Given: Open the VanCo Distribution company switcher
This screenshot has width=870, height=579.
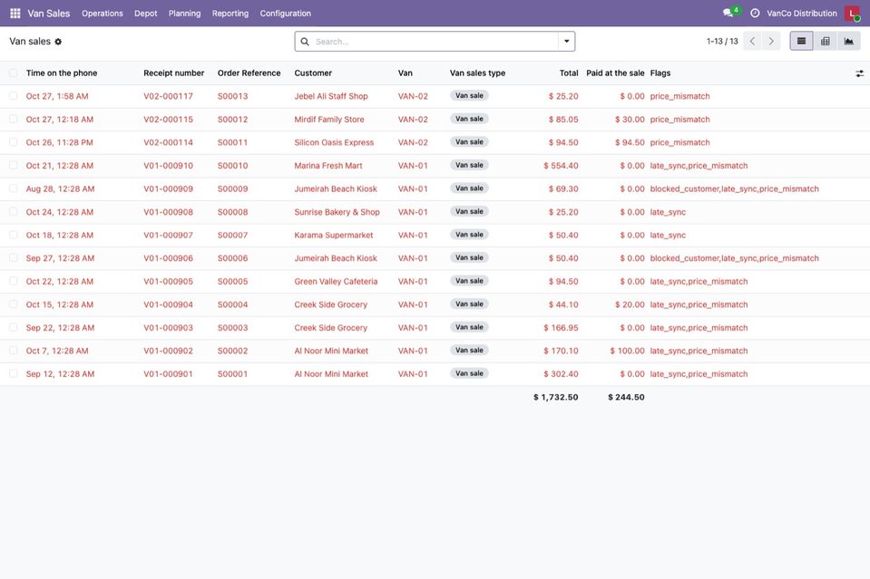Looking at the screenshot, I should 802,14.
